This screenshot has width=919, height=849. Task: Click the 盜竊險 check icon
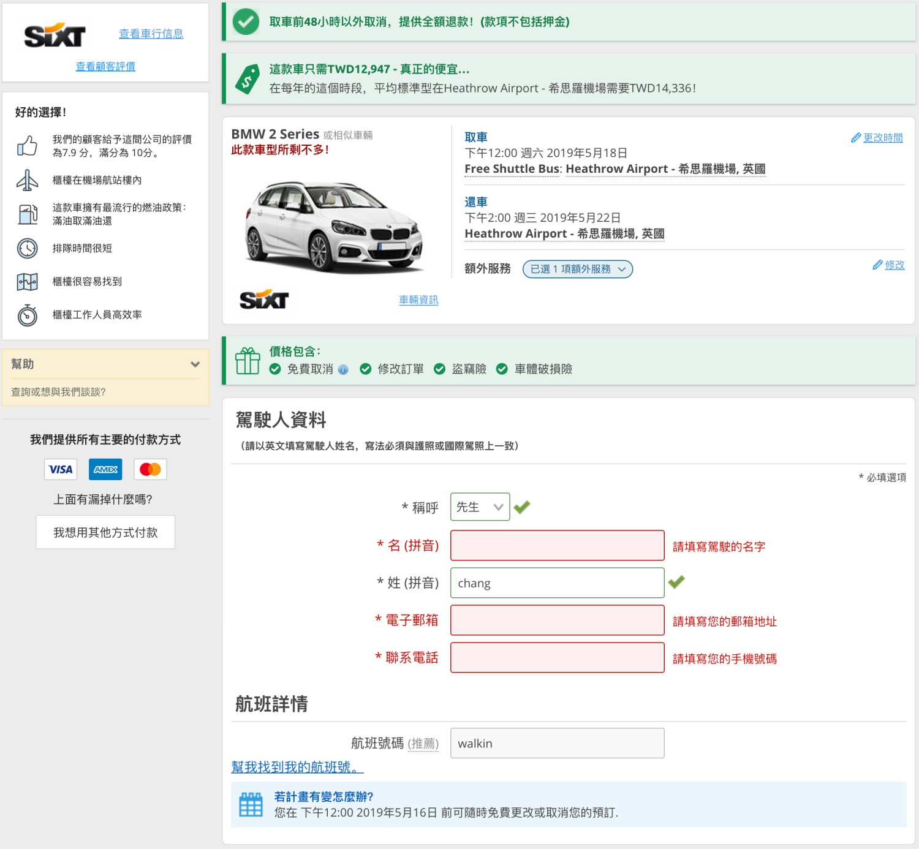[439, 369]
